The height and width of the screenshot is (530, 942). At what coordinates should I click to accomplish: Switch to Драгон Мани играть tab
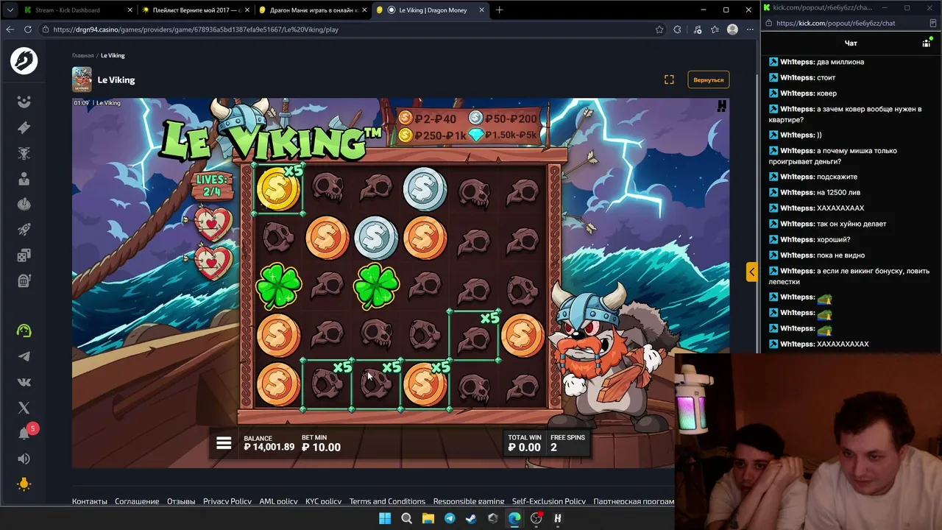pos(314,10)
